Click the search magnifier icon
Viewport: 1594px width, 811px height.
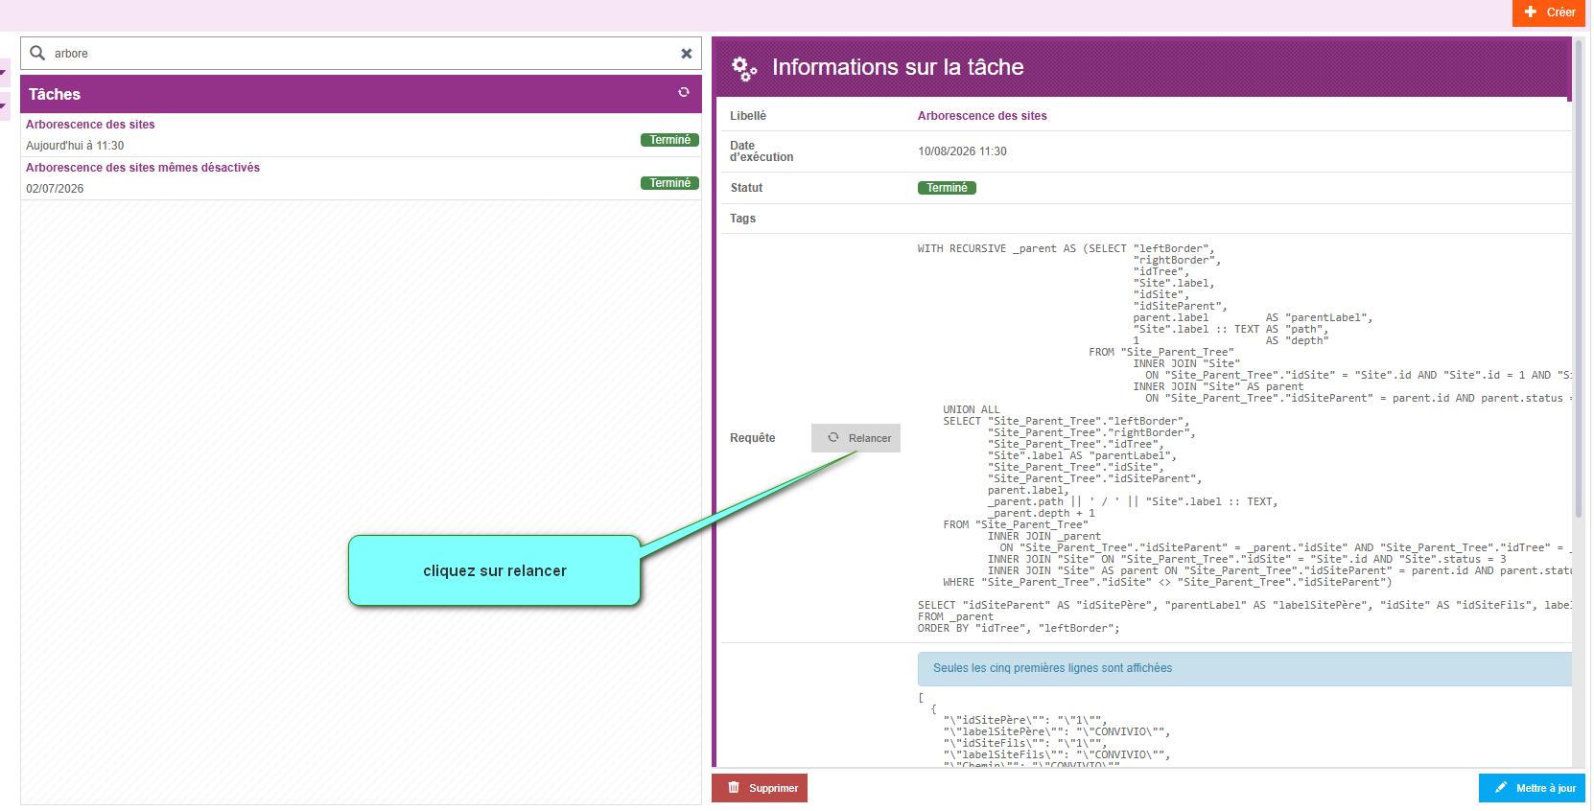click(37, 53)
